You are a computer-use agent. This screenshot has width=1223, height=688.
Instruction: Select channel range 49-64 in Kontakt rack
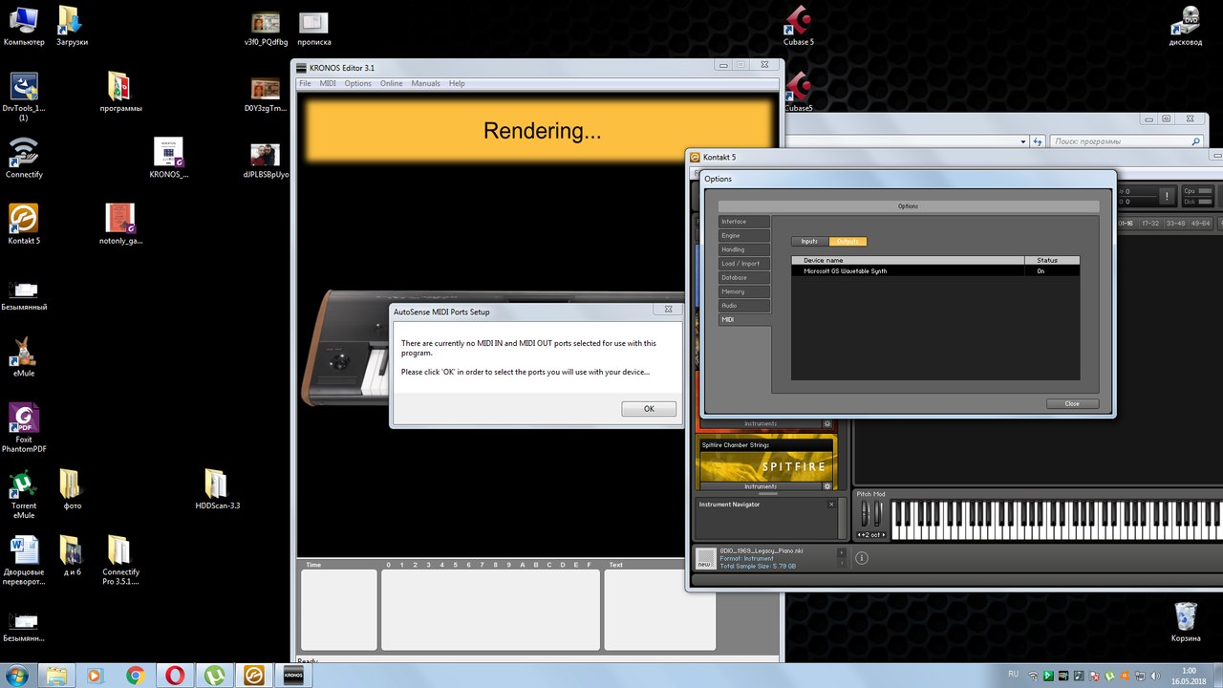[x=1199, y=223]
